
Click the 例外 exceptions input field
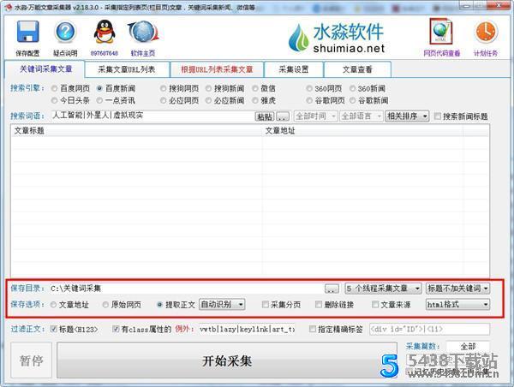[x=248, y=329]
